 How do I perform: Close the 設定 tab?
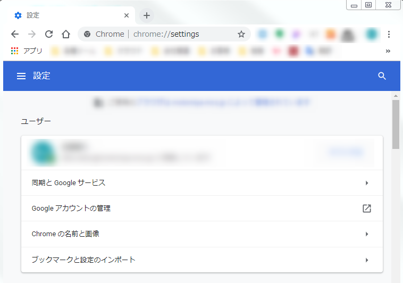click(127, 15)
